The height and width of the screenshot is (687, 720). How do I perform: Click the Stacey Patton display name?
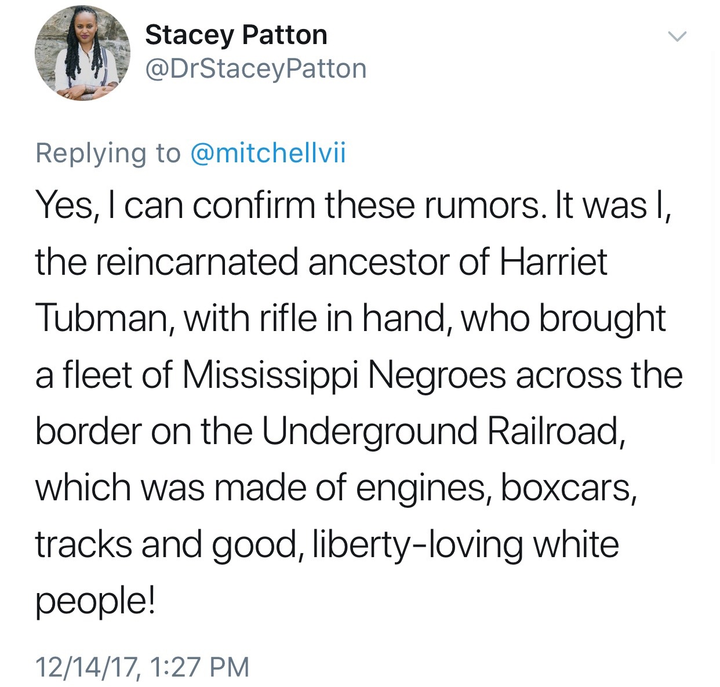point(236,35)
